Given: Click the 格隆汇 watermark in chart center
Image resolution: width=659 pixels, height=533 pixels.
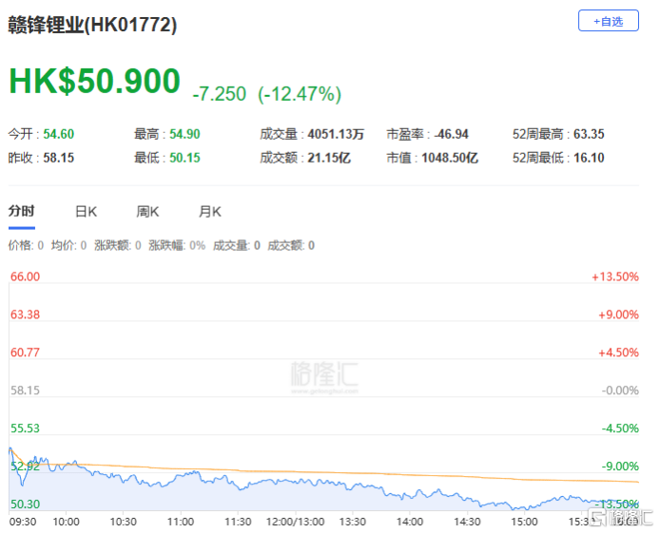Looking at the screenshot, I should coord(323,374).
